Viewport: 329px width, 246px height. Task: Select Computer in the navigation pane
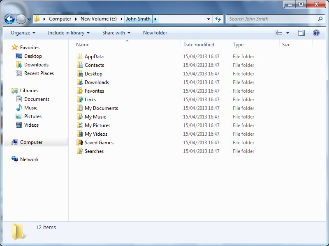[x=36, y=142]
